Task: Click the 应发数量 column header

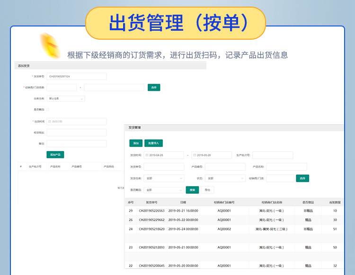Action: 335,202
